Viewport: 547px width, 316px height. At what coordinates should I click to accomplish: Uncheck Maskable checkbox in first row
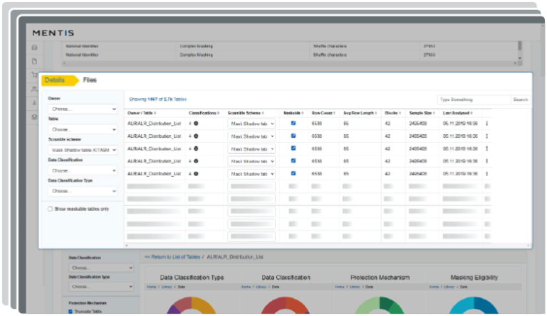pyautogui.click(x=293, y=124)
